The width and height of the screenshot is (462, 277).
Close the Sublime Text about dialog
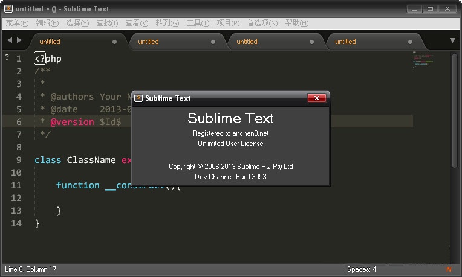click(x=316, y=98)
